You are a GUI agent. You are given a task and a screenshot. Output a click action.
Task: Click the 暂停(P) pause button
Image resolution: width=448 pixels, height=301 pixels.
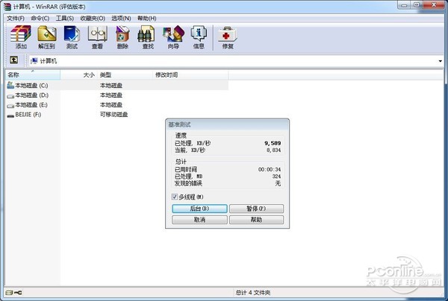[x=256, y=209]
